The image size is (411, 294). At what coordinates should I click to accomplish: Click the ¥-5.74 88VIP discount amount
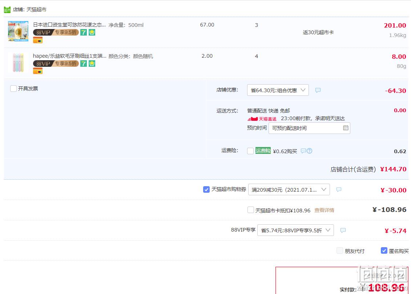pyautogui.click(x=395, y=230)
